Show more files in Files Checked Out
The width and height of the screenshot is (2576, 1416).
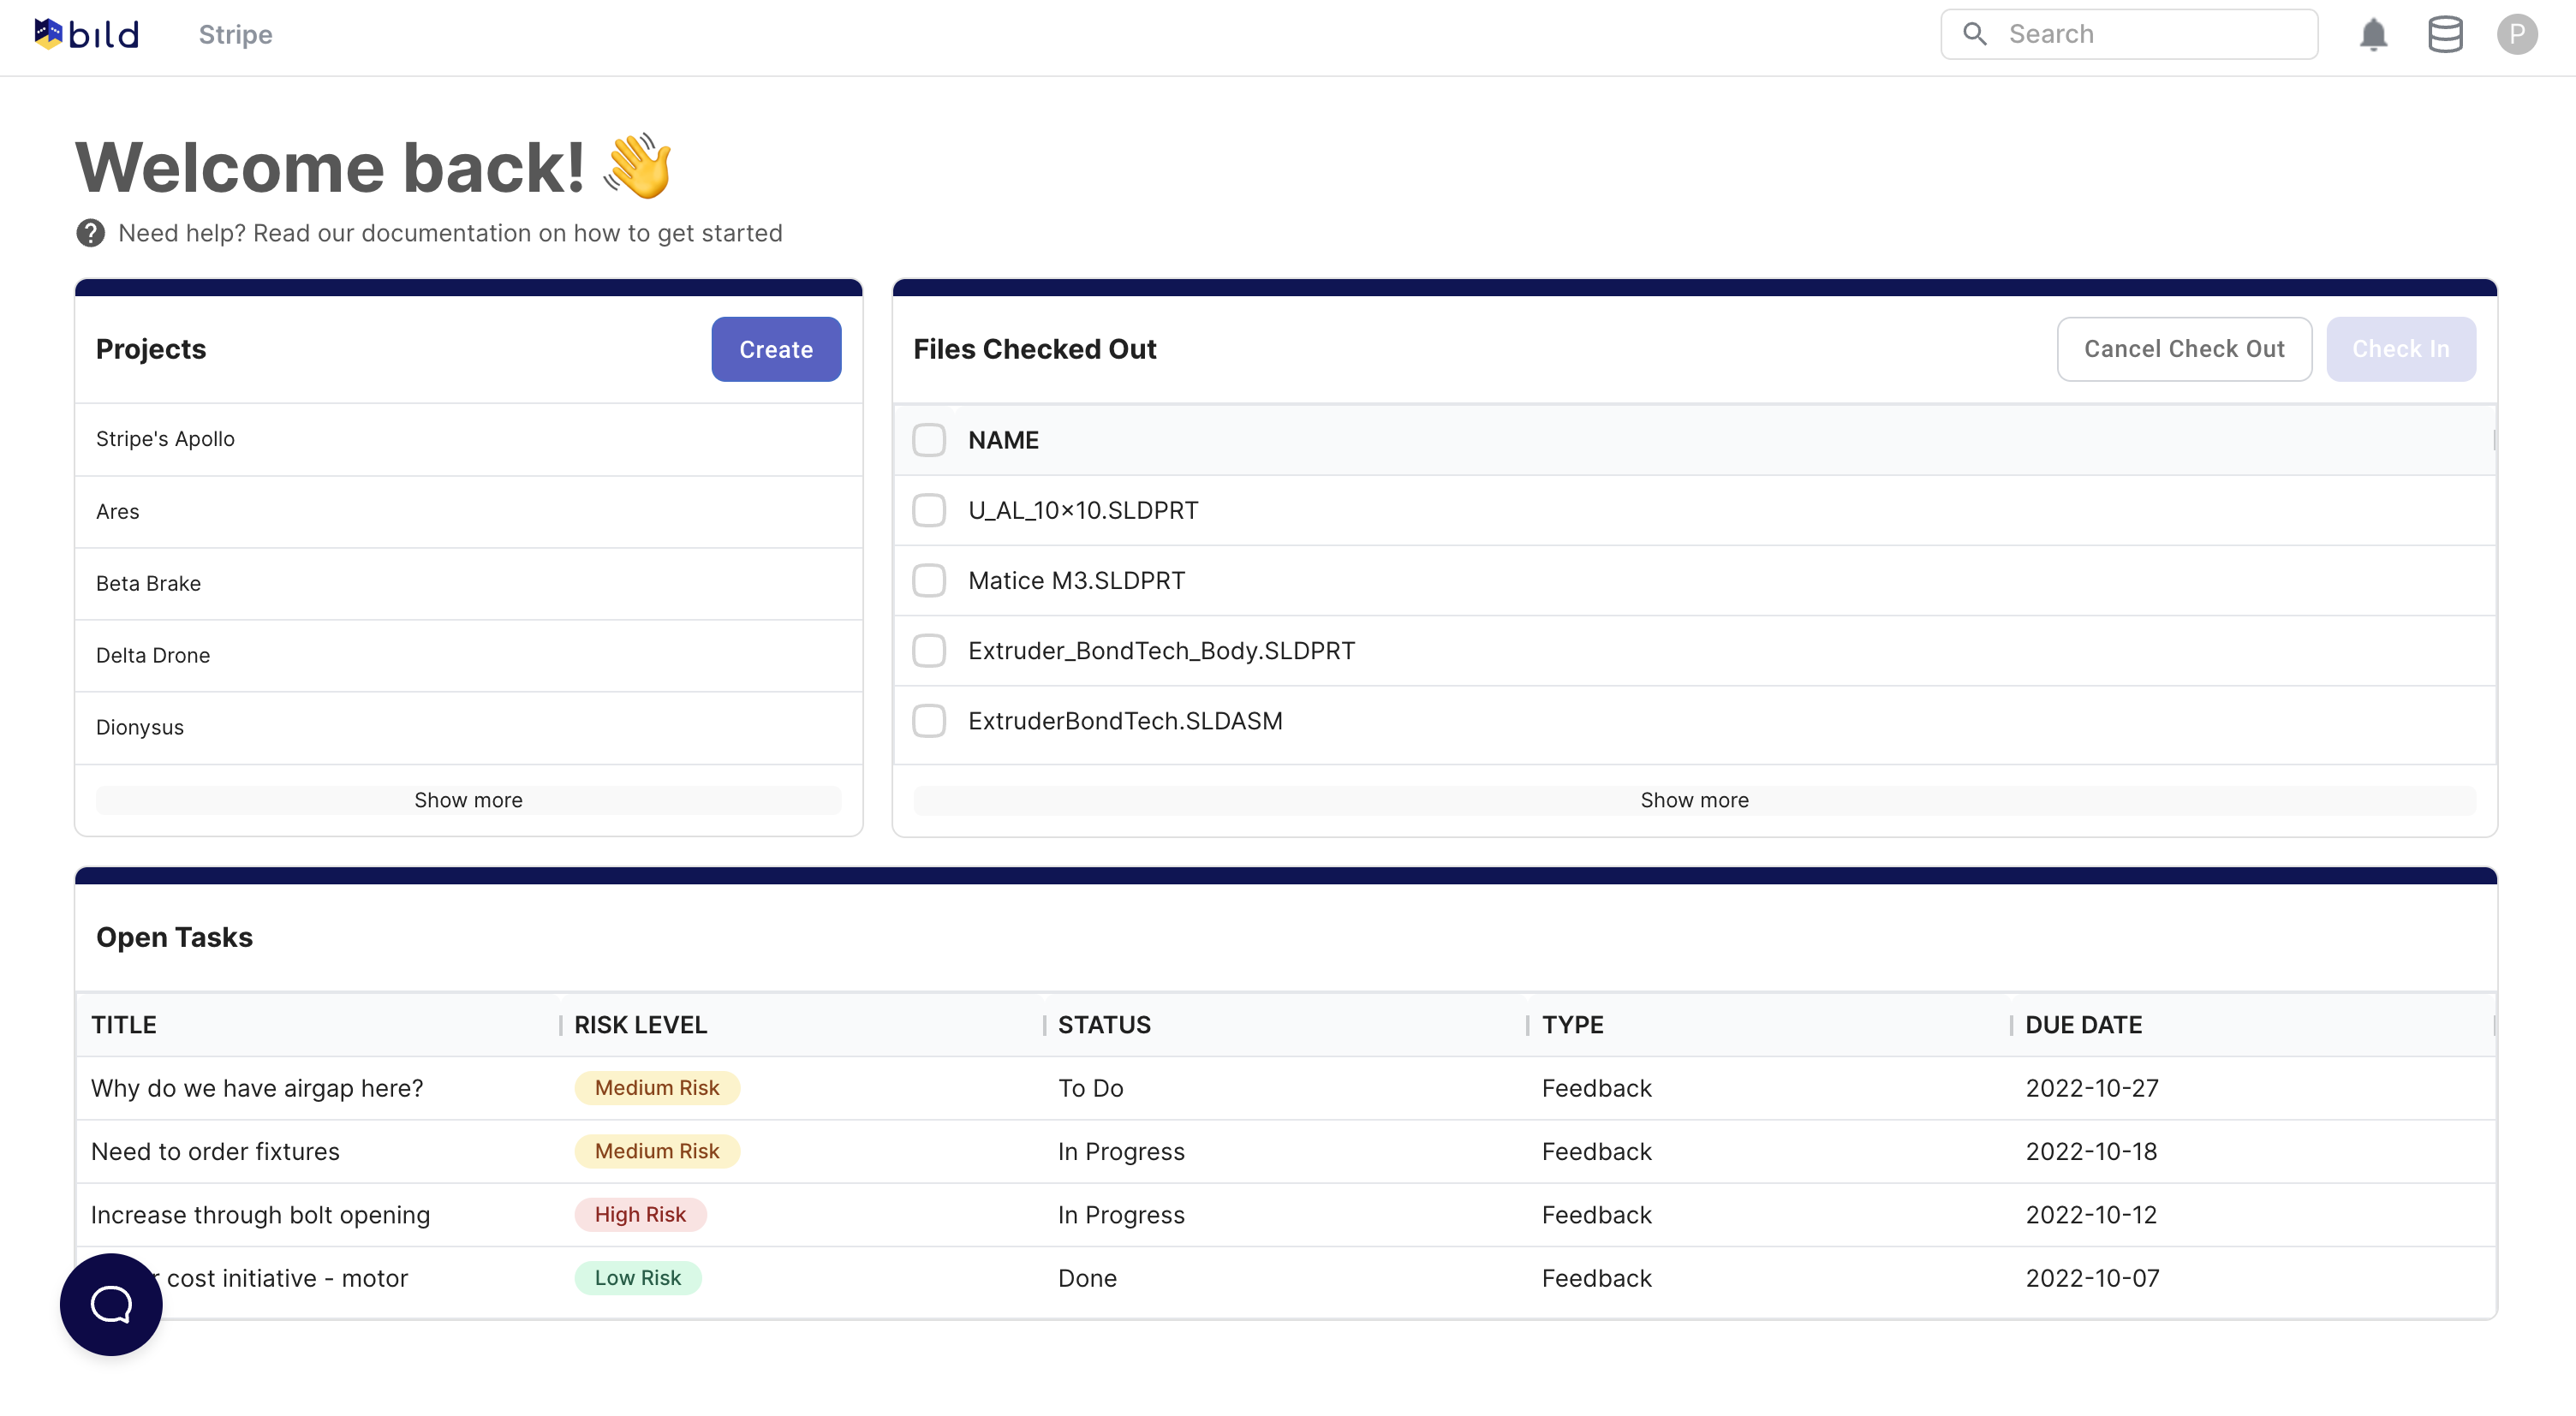pyautogui.click(x=1693, y=800)
